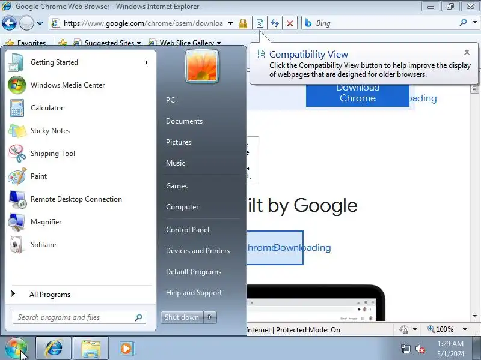Image resolution: width=481 pixels, height=360 pixels.
Task: Open the Suggested Sites dropdown
Action: pos(139,43)
